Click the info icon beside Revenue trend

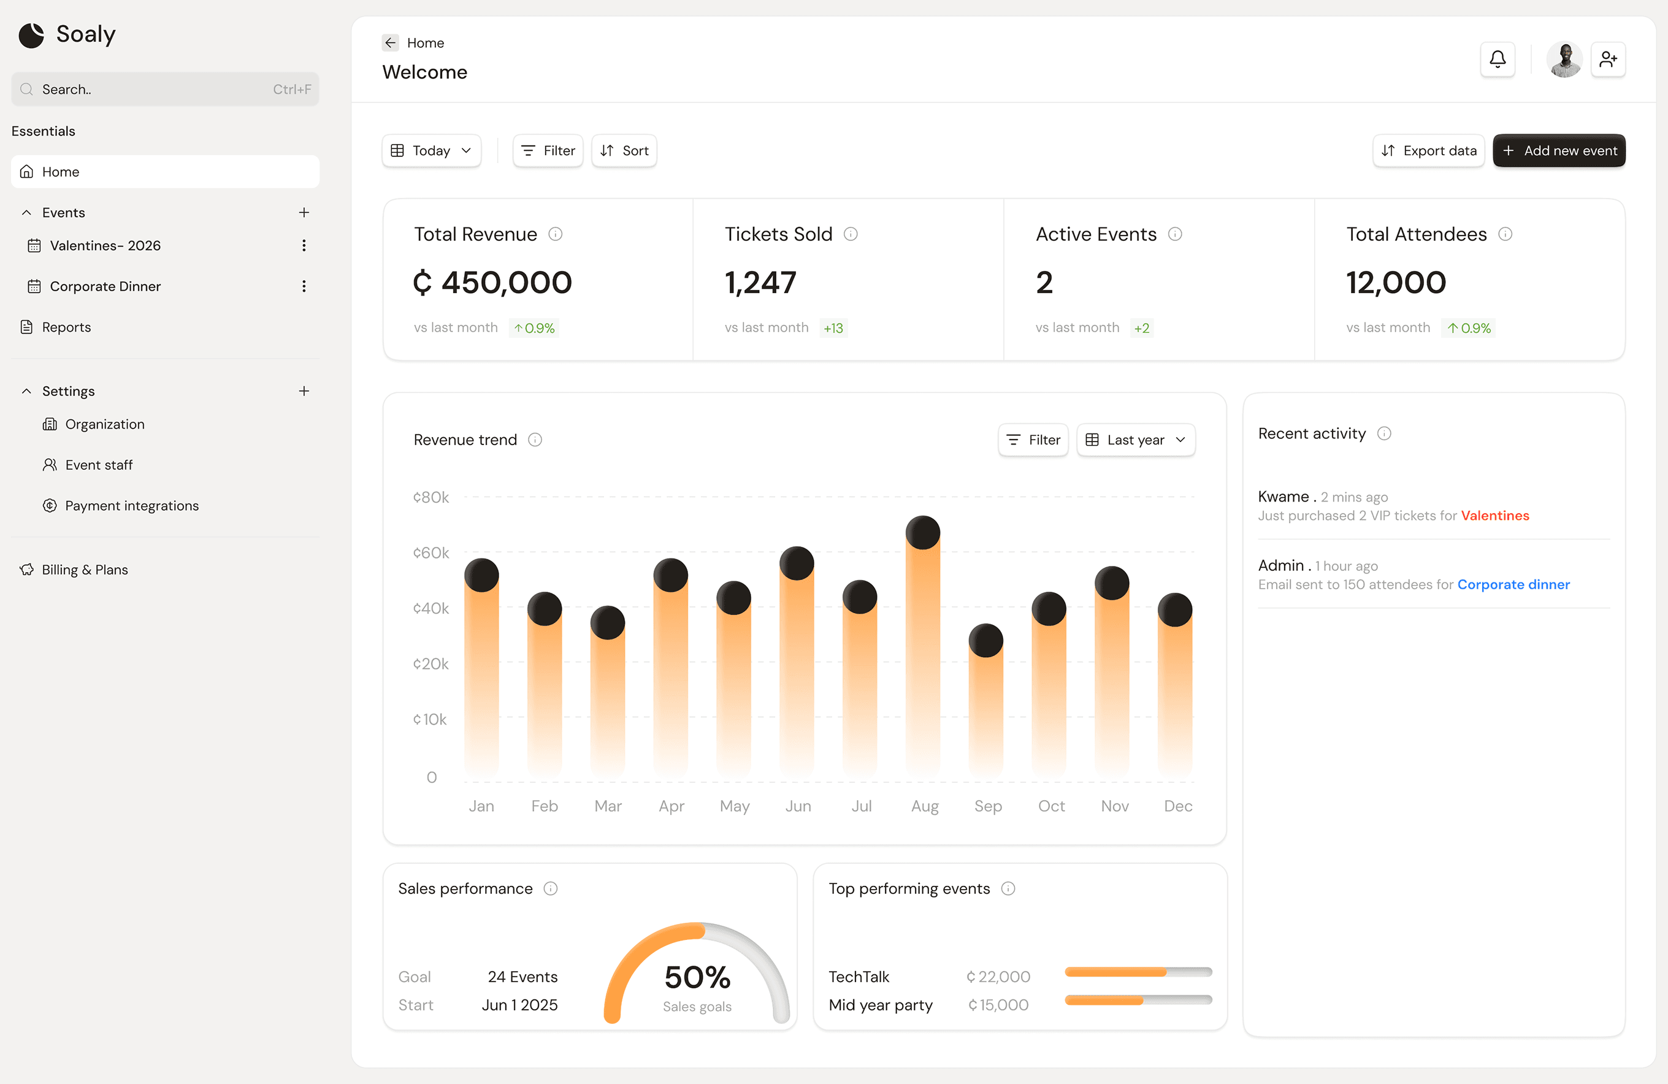534,440
